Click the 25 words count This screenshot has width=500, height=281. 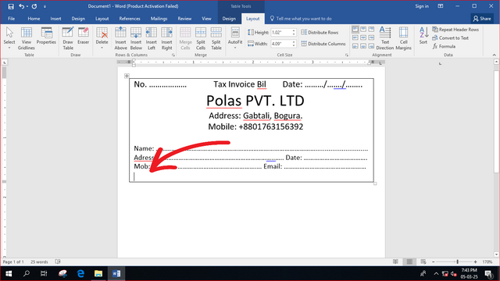39,262
